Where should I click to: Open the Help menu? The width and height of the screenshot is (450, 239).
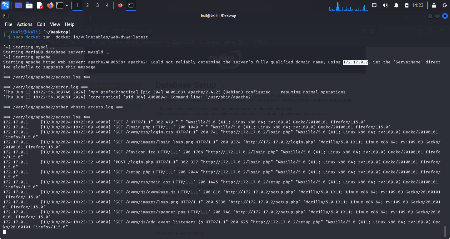click(x=69, y=24)
